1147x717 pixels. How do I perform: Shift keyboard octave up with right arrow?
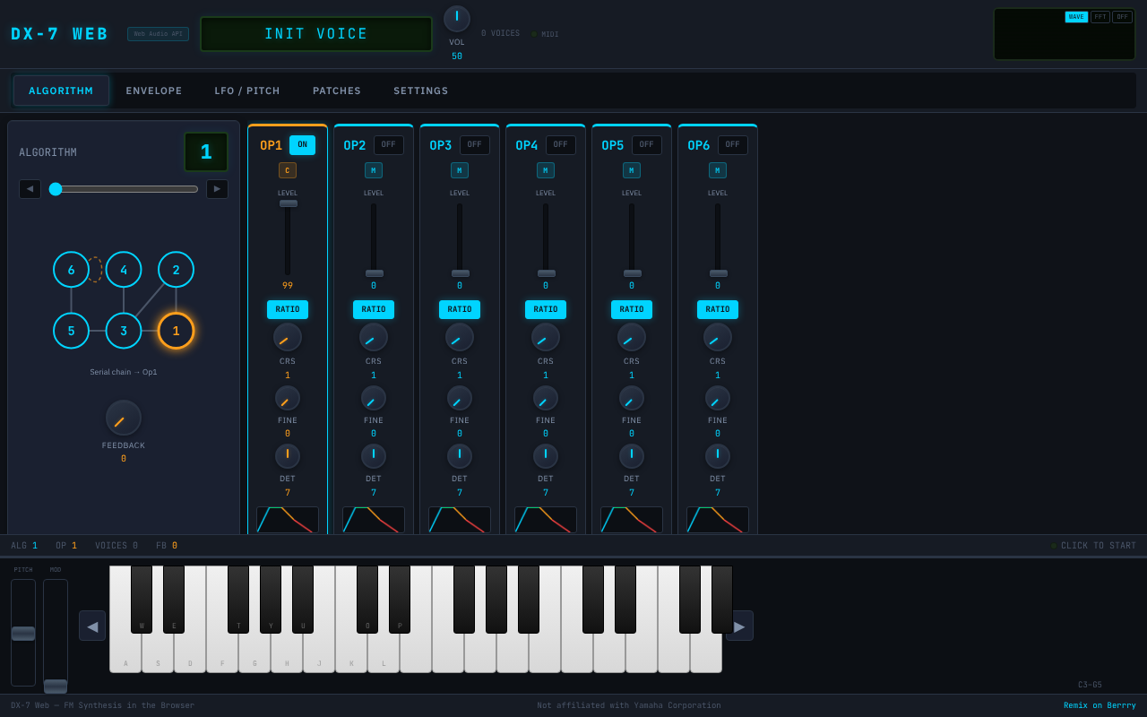click(x=739, y=625)
